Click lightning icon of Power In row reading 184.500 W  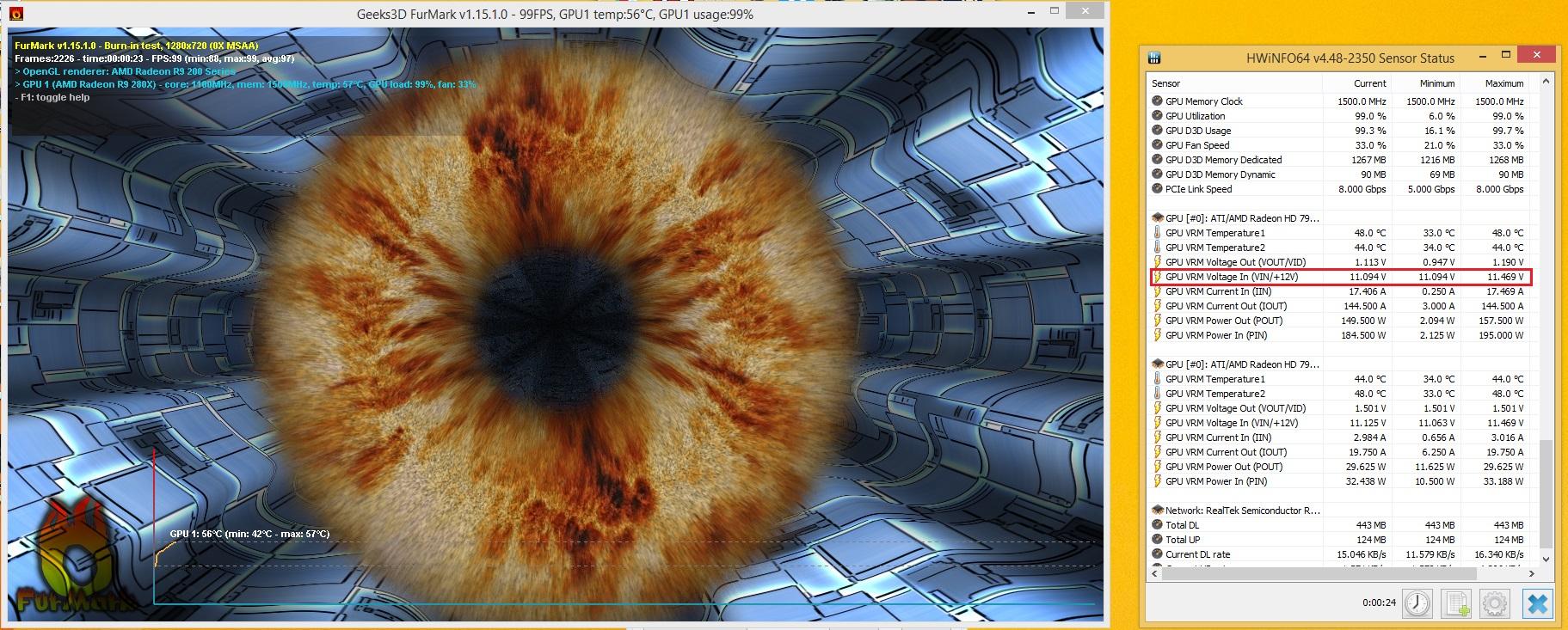click(x=1157, y=335)
